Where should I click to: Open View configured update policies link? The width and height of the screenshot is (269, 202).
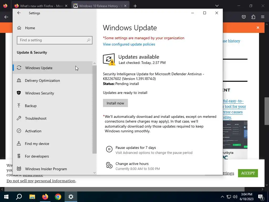point(129,44)
